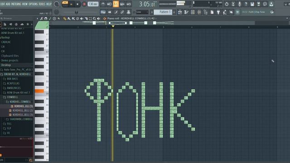Select the pencil draw tool
Image resolution: width=290 pixels, height=163 pixels.
click(x=65, y=19)
